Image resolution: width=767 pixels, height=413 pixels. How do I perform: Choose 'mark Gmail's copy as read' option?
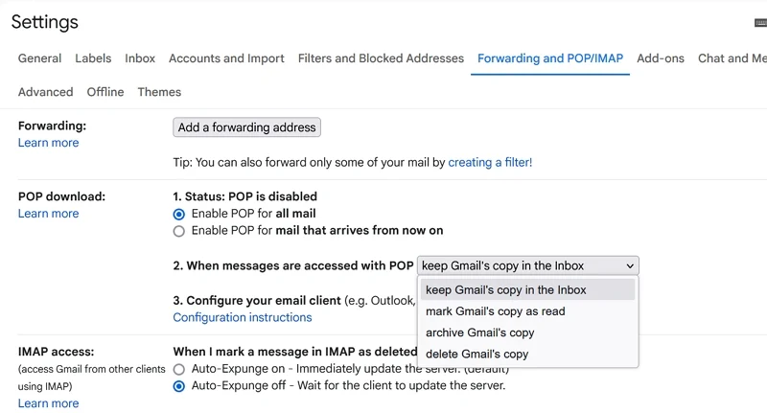click(496, 311)
